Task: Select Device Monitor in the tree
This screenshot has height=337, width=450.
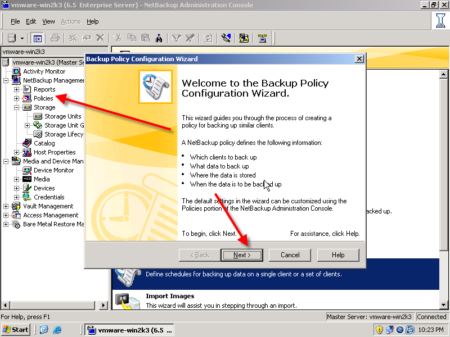Action: click(53, 170)
